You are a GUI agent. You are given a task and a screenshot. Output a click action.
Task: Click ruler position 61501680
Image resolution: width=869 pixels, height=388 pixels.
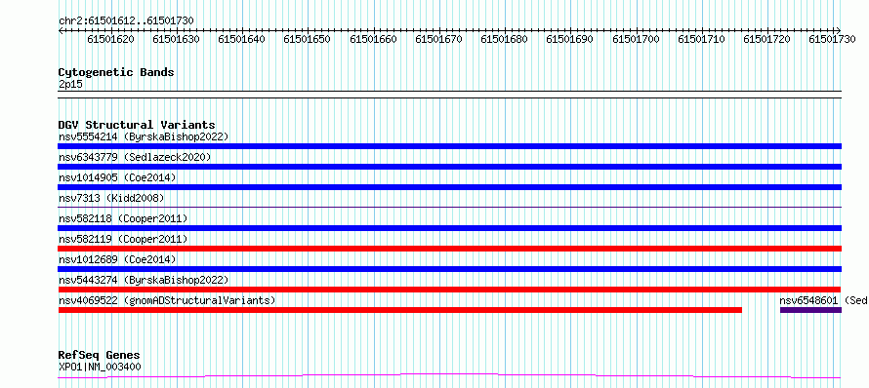pos(505,39)
